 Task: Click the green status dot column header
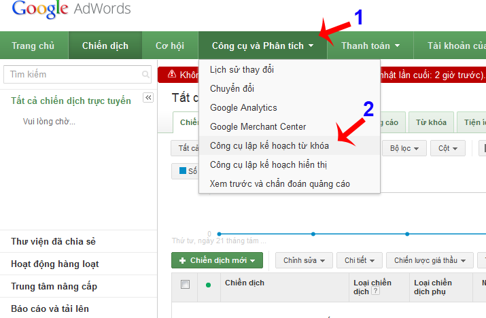[208, 285]
